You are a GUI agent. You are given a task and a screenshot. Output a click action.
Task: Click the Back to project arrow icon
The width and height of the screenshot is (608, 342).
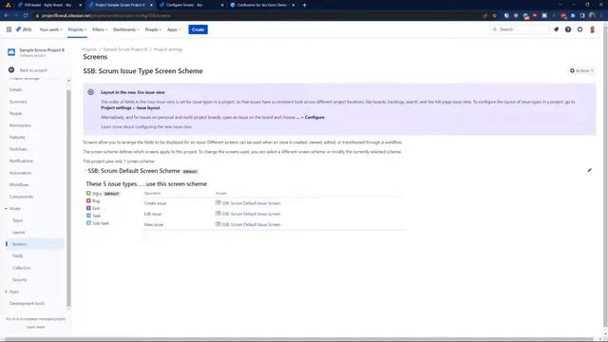pyautogui.click(x=11, y=69)
